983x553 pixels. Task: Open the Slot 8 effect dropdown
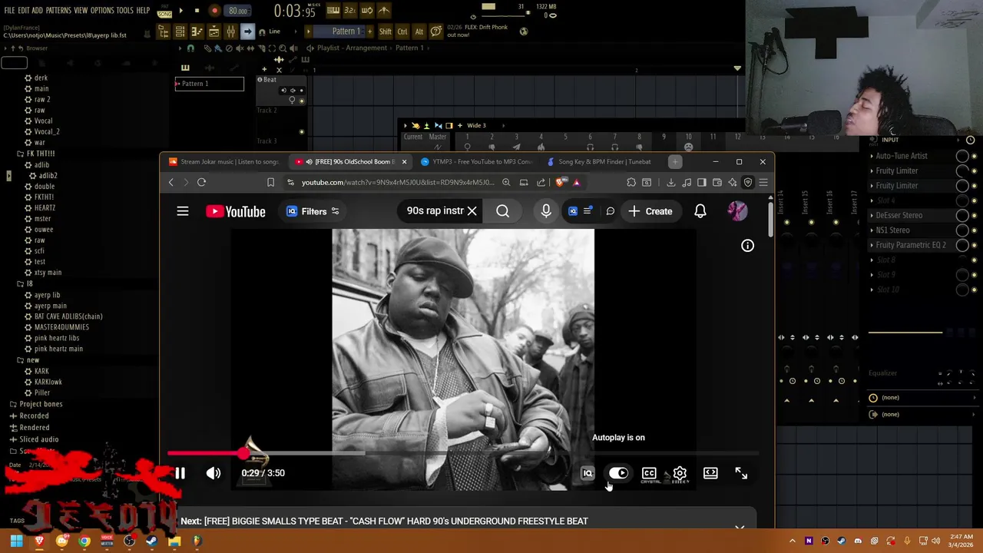point(872,260)
